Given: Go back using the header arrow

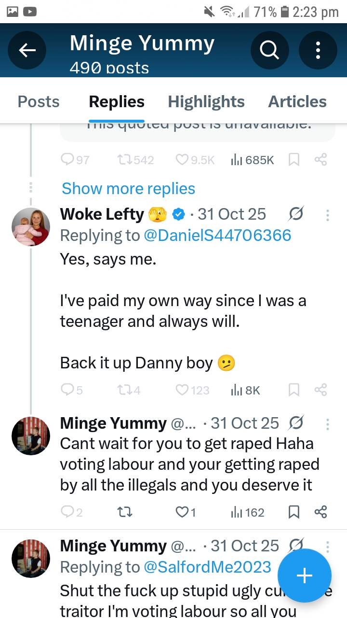Looking at the screenshot, I should (27, 50).
